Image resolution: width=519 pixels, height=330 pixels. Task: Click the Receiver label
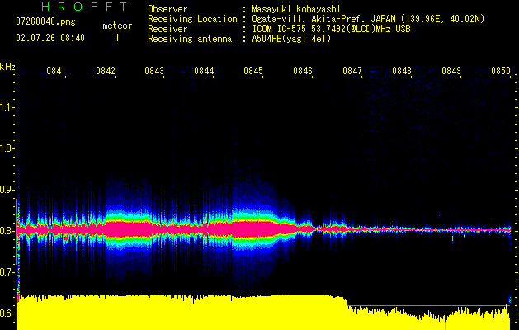click(167, 29)
